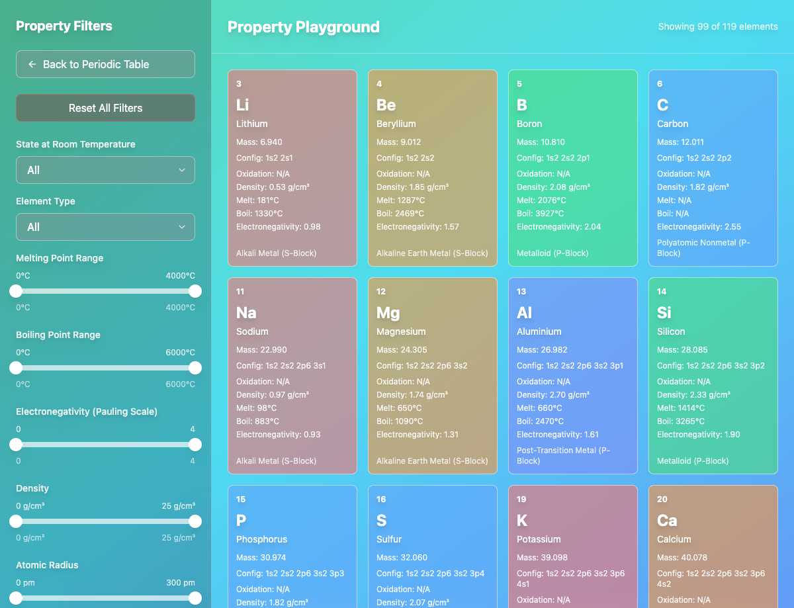Click the Density maximum slider handle
Viewport: 794px width, 608px height.
point(195,521)
